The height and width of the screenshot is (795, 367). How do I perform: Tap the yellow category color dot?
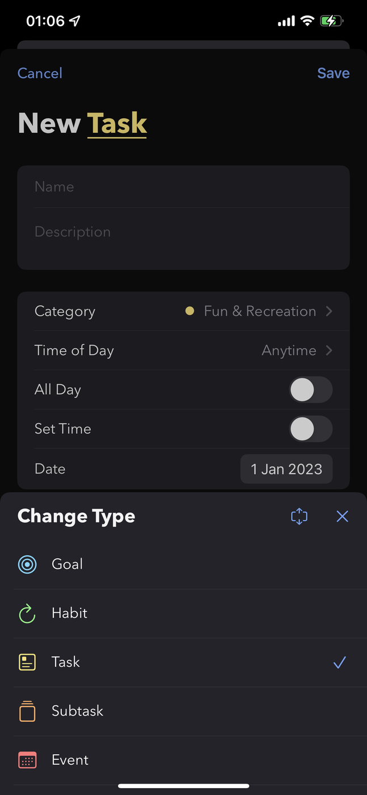(190, 311)
